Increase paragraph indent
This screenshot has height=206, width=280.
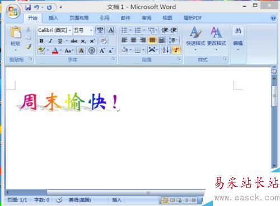174,30
